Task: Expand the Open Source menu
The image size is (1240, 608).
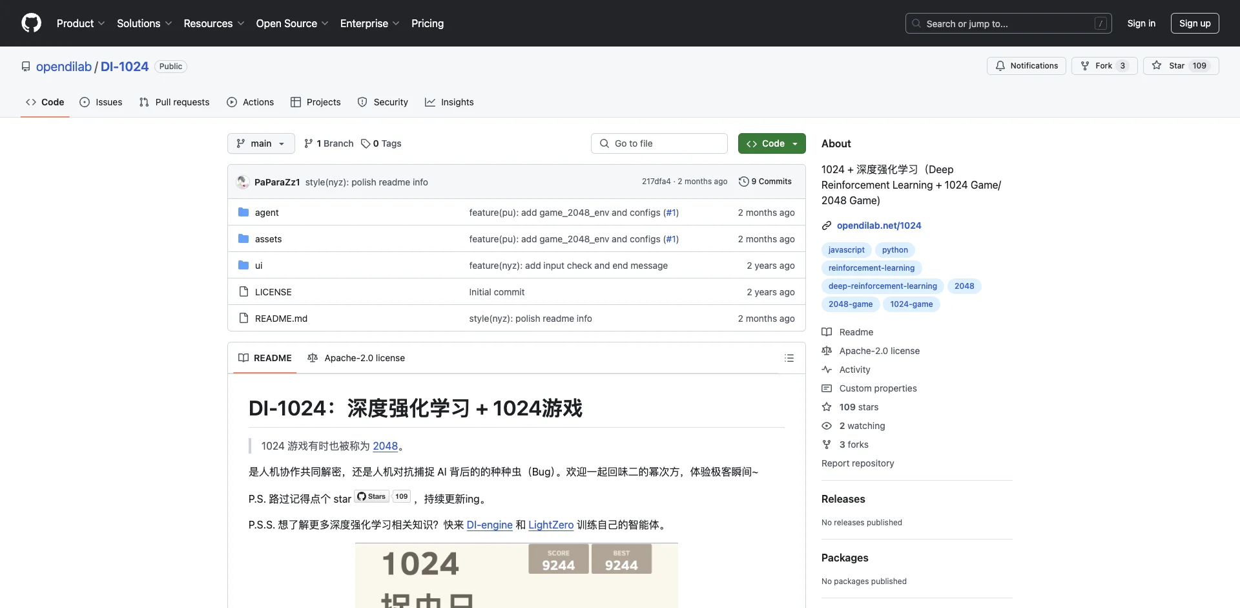Action: [293, 23]
